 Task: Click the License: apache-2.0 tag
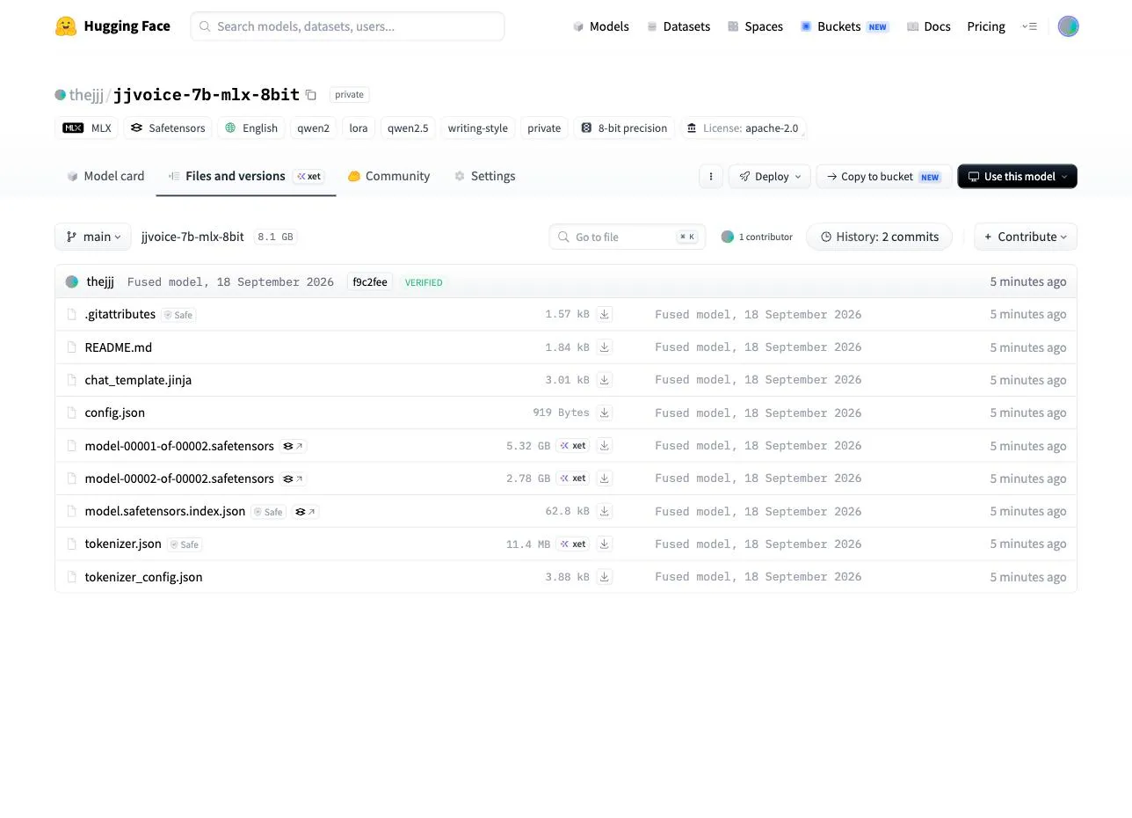click(x=743, y=128)
